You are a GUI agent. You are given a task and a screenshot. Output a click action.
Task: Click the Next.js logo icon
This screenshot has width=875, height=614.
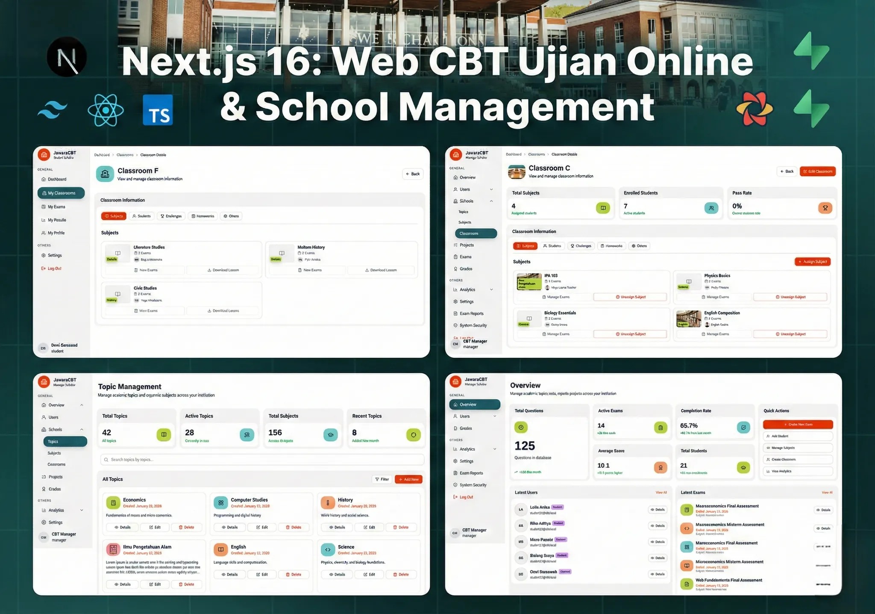[x=67, y=57]
